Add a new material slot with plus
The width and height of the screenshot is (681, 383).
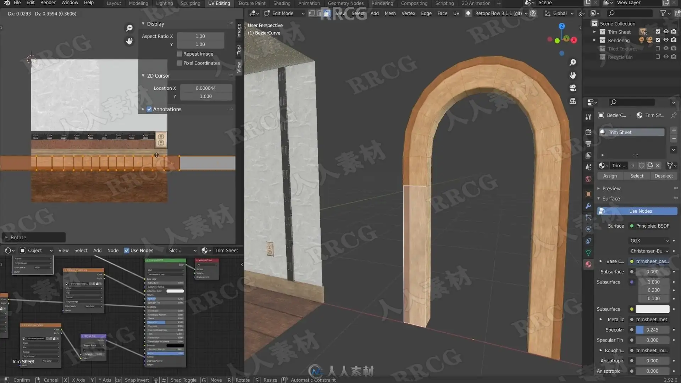point(674,130)
